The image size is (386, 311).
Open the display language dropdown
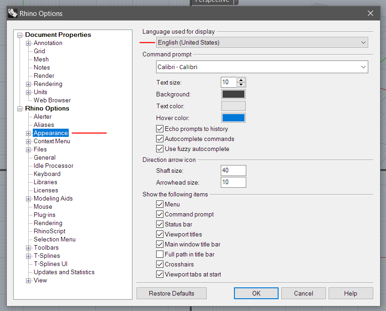[262, 43]
